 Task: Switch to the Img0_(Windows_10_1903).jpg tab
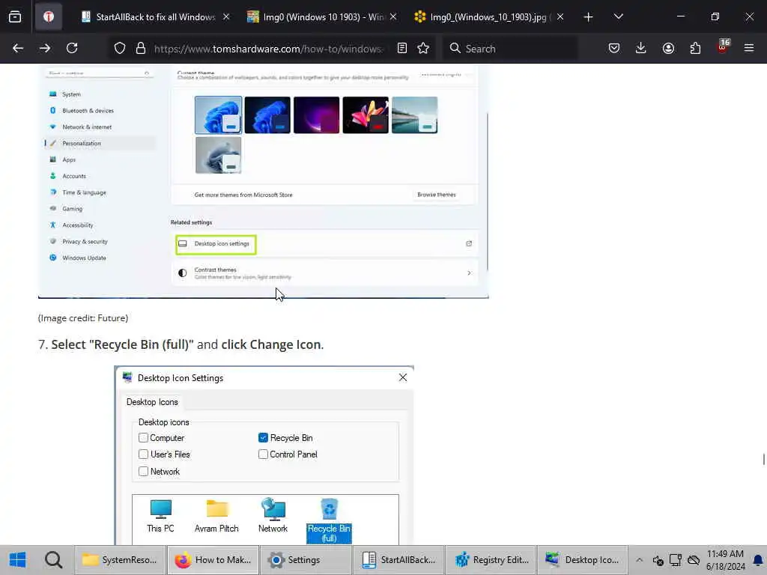pos(489,17)
